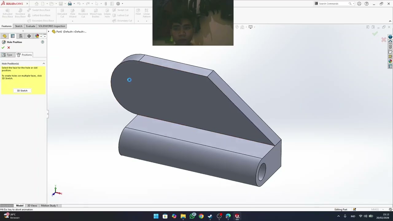Open the Options gear dropdown arrow
This screenshot has width=393, height=221.
pyautogui.click(x=122, y=4)
